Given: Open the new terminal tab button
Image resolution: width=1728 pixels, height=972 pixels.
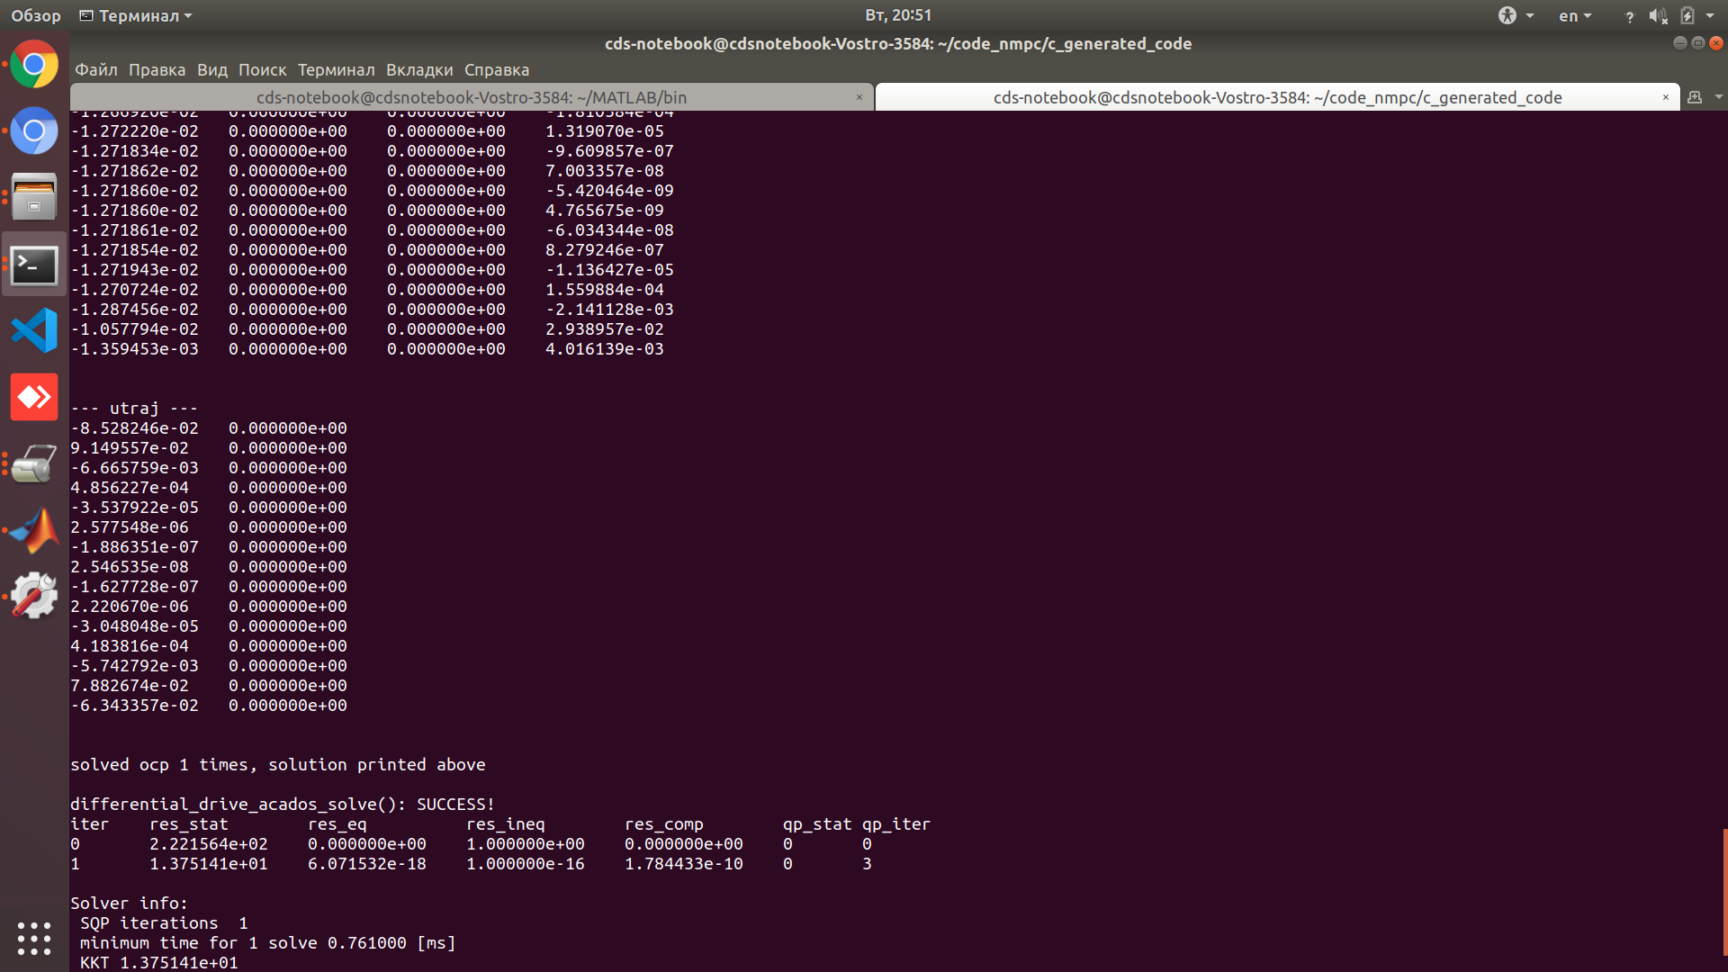Looking at the screenshot, I should pos(1695,97).
